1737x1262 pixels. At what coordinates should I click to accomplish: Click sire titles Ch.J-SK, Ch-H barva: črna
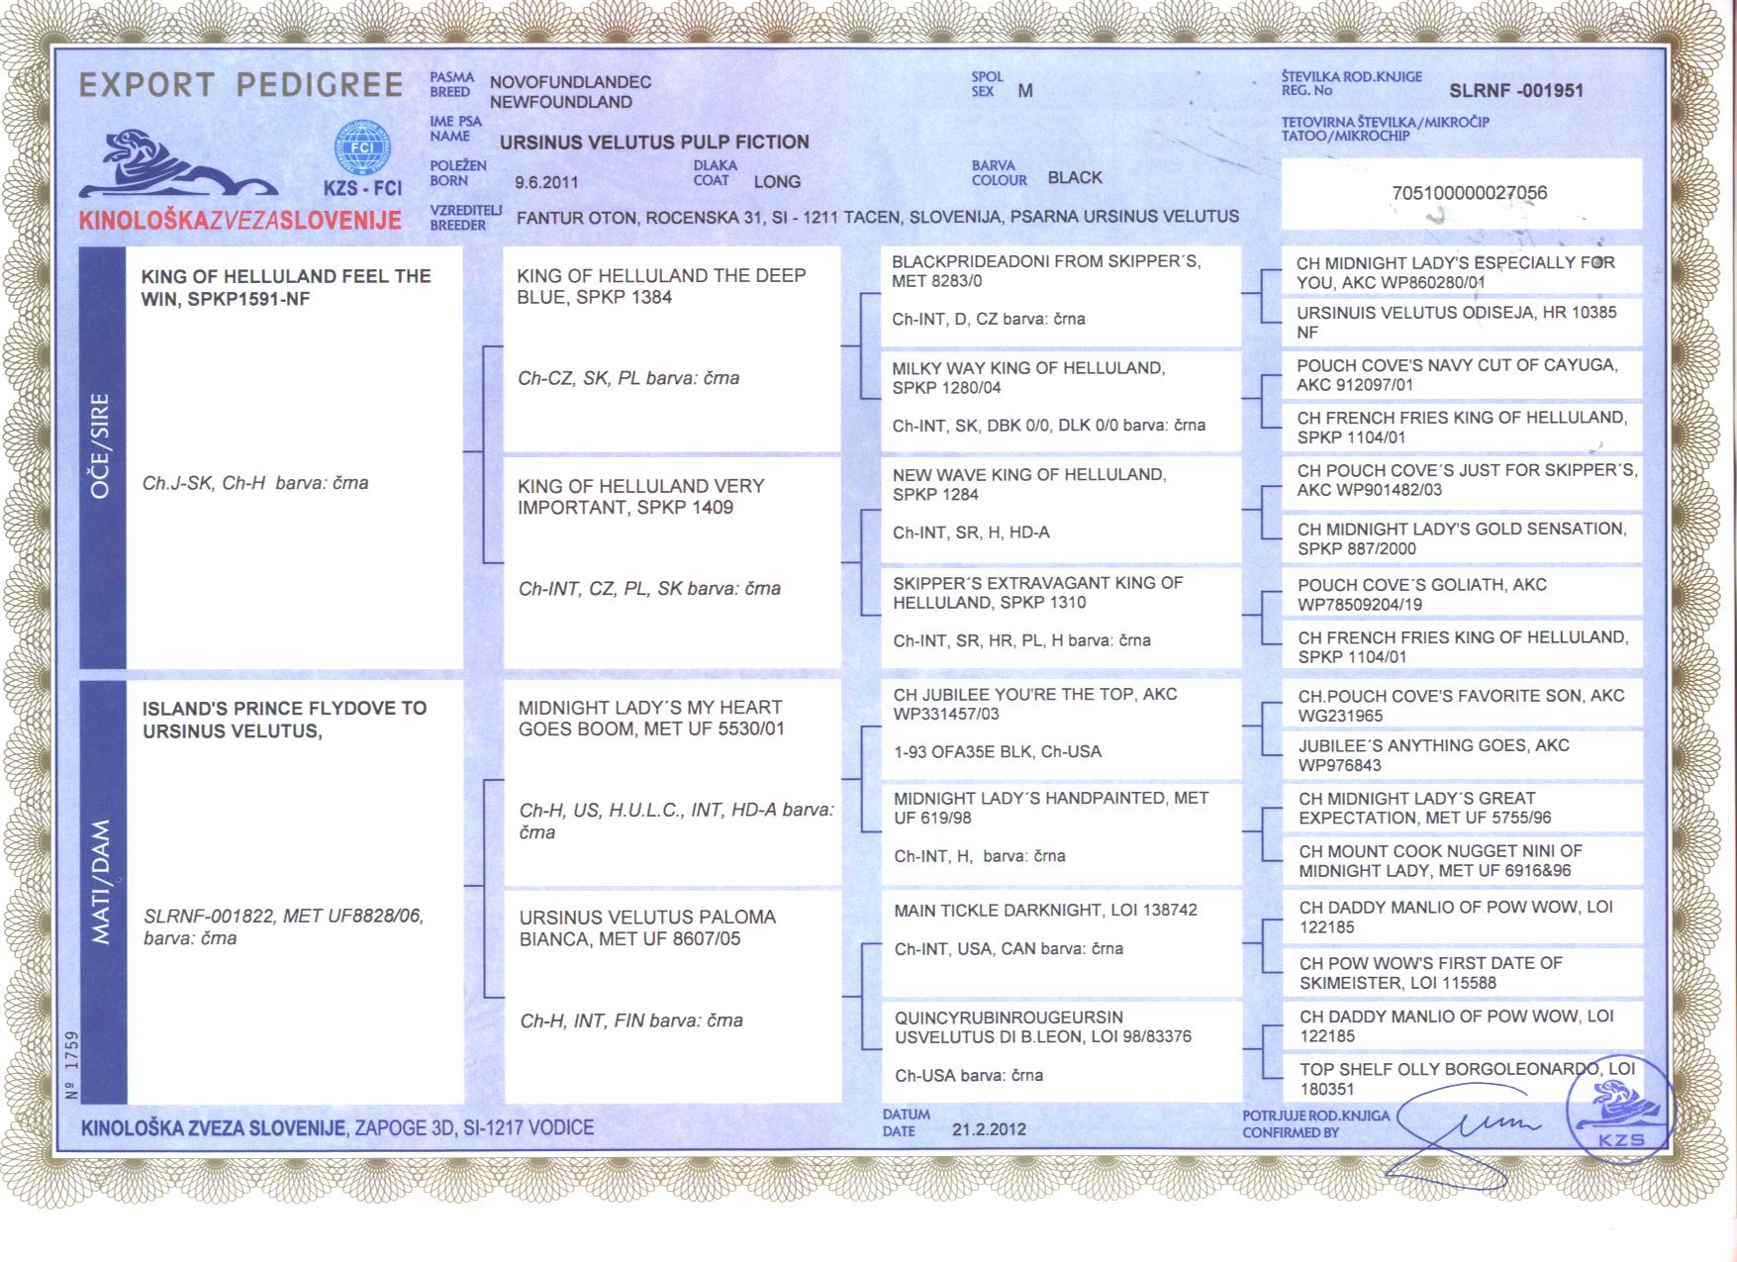point(255,483)
